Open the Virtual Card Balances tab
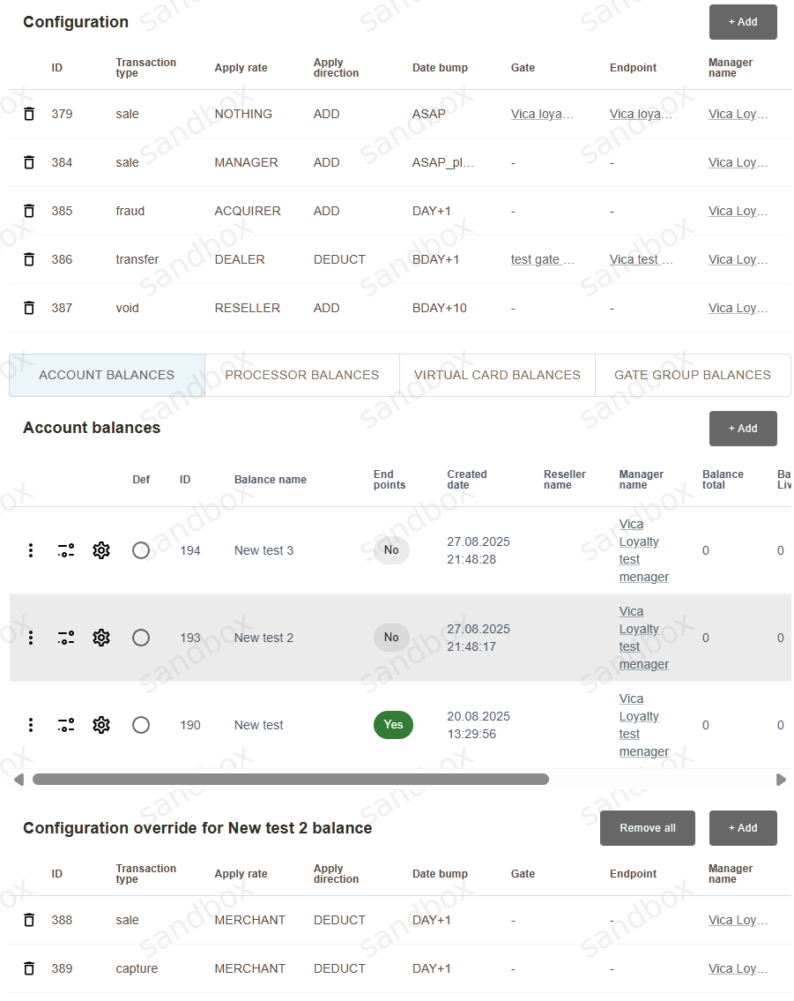The image size is (794, 1001). pyautogui.click(x=497, y=375)
